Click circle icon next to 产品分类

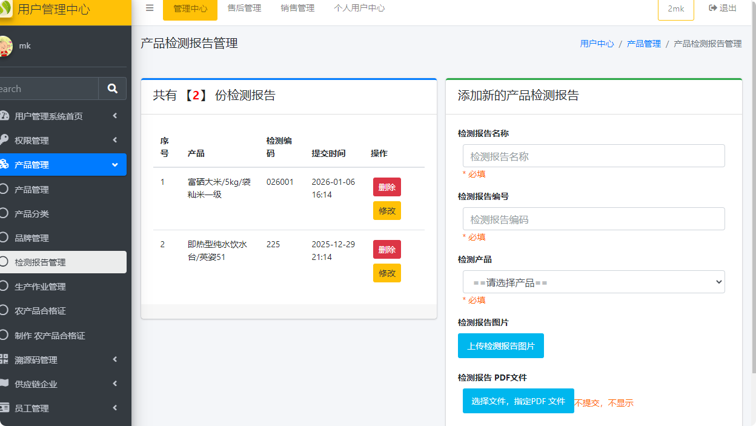point(4,213)
